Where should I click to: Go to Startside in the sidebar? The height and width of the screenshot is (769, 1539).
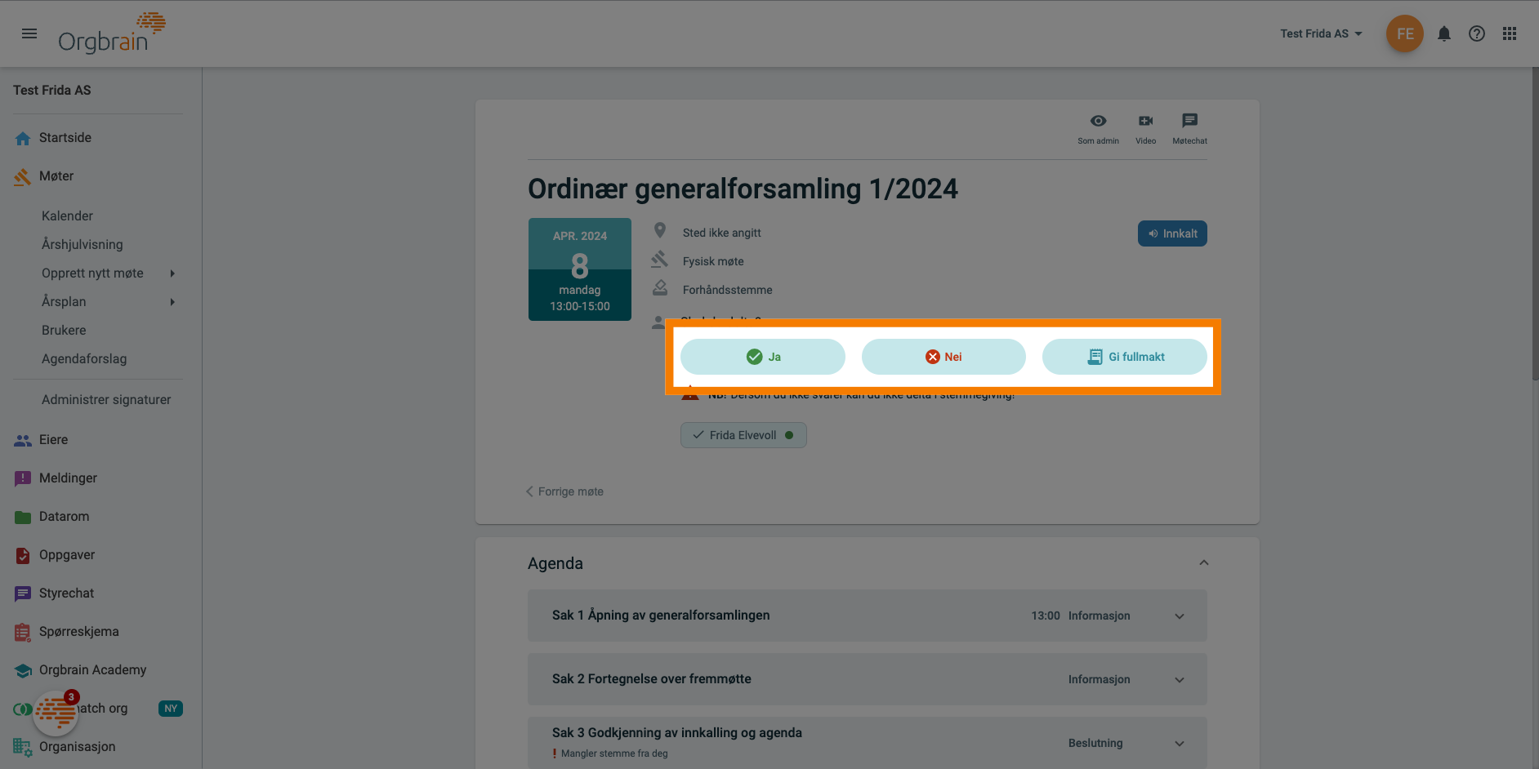[x=65, y=137]
